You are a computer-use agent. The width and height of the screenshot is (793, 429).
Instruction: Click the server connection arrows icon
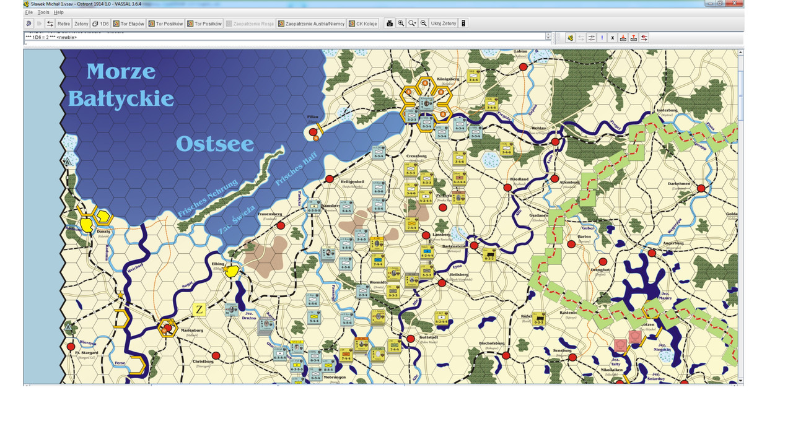(x=50, y=24)
